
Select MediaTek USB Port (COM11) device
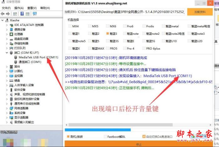click(38, 57)
